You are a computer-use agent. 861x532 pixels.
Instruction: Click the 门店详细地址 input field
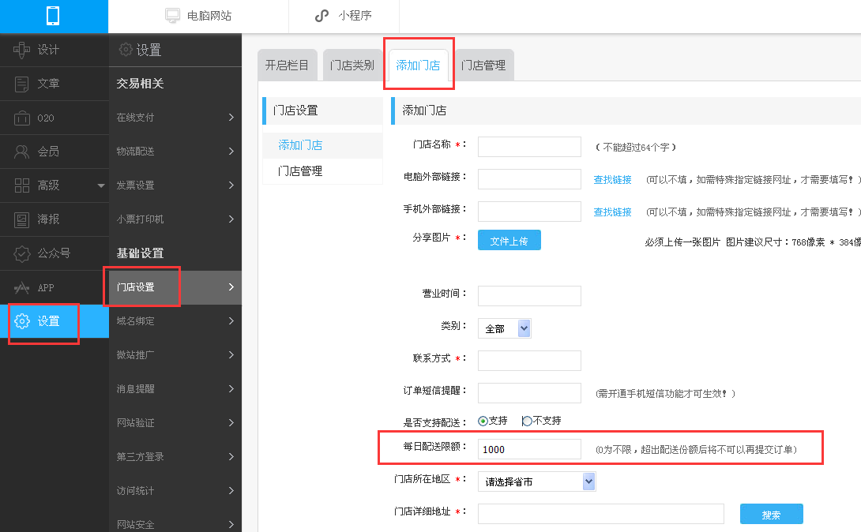pos(600,514)
